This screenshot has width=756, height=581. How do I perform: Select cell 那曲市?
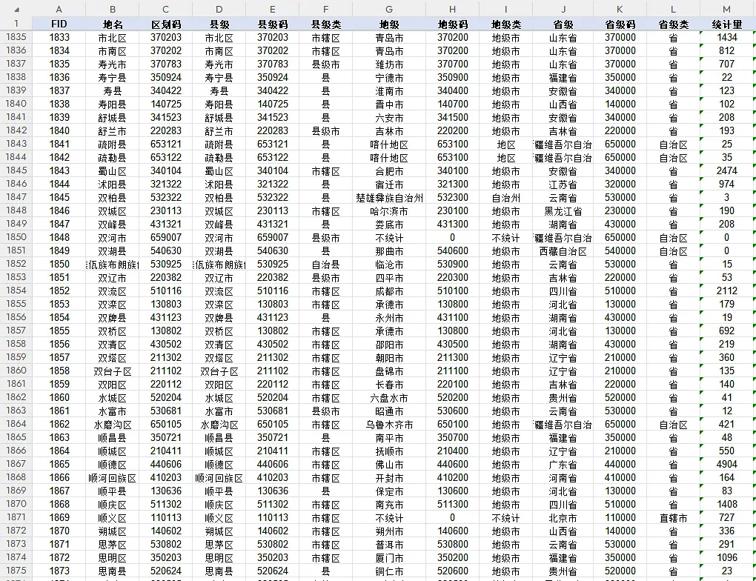389,251
